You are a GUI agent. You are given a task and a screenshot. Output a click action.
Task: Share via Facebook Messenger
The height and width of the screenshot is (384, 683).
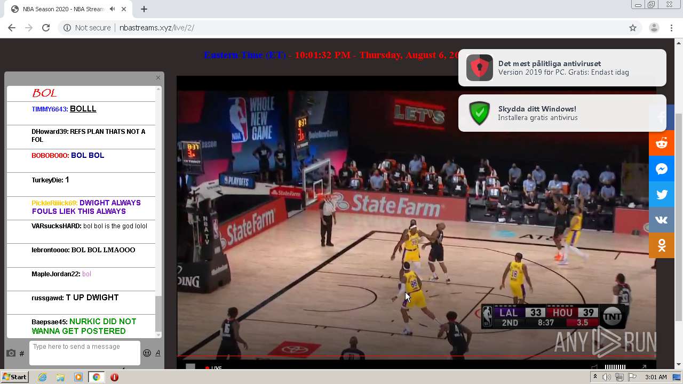pos(662,169)
